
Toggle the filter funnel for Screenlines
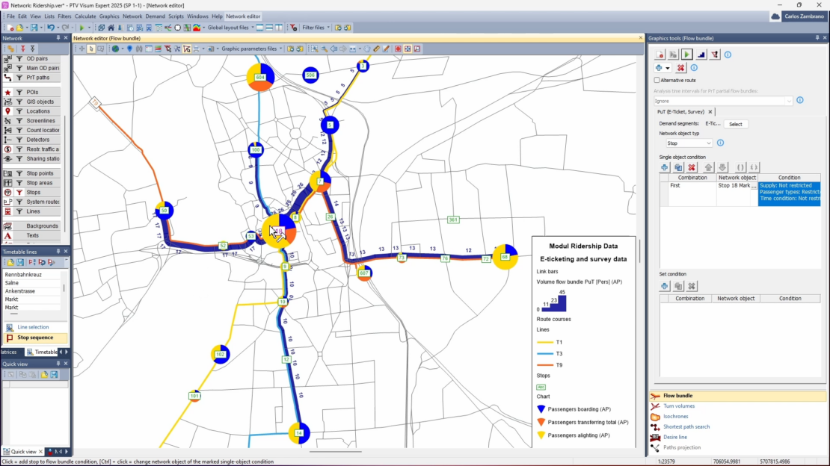[19, 120]
